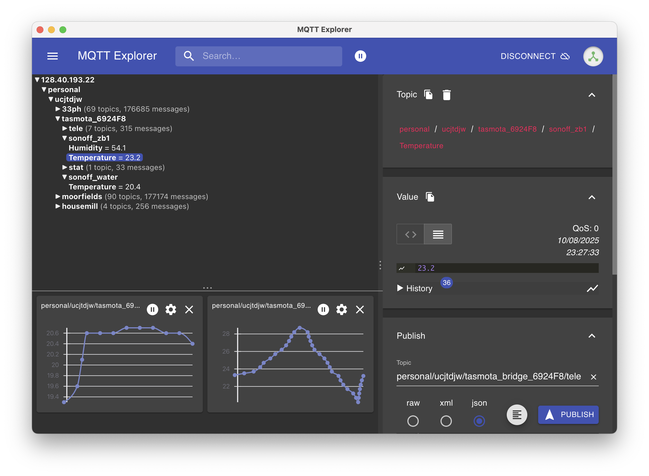Select Temperature = 23.2 topic
This screenshot has height=476, width=649.
(105, 158)
